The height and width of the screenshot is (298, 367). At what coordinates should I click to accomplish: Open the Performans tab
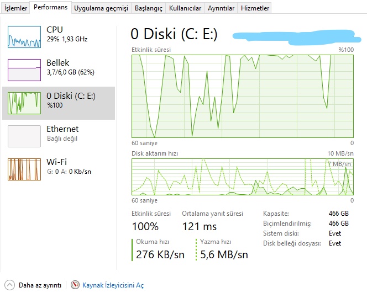point(51,8)
